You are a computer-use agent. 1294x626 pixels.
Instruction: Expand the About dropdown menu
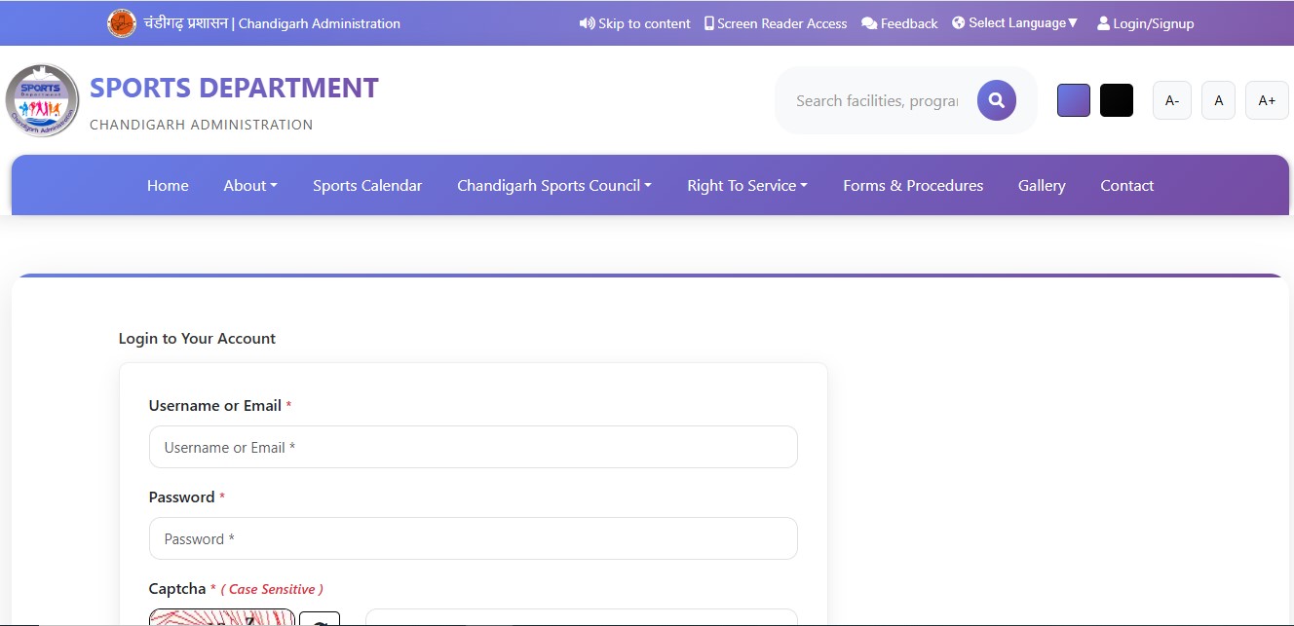tap(250, 185)
